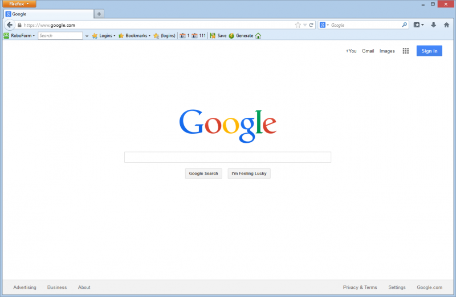Click the magnifier in the browser search box
The height and width of the screenshot is (297, 456).
404,25
